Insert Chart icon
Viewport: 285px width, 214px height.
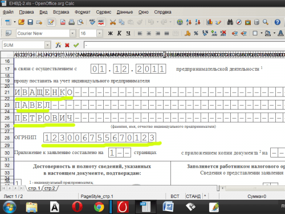pyautogui.click(x=209, y=22)
